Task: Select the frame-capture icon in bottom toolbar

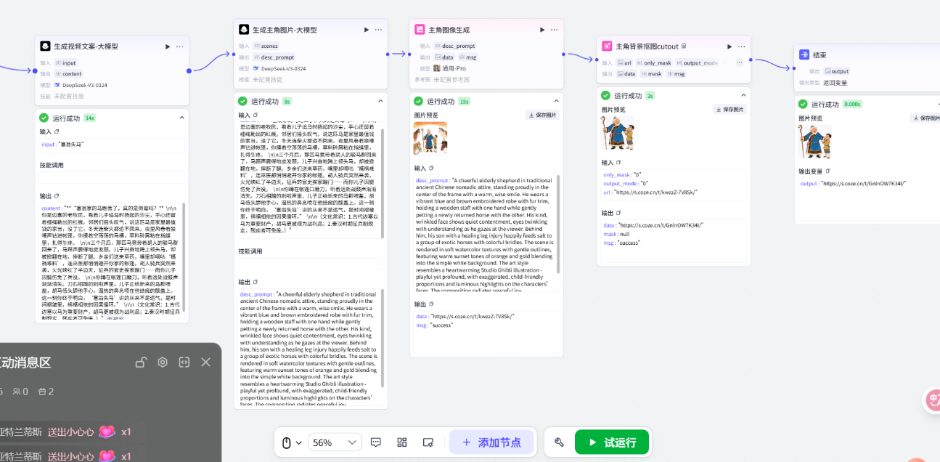Action: coord(428,442)
